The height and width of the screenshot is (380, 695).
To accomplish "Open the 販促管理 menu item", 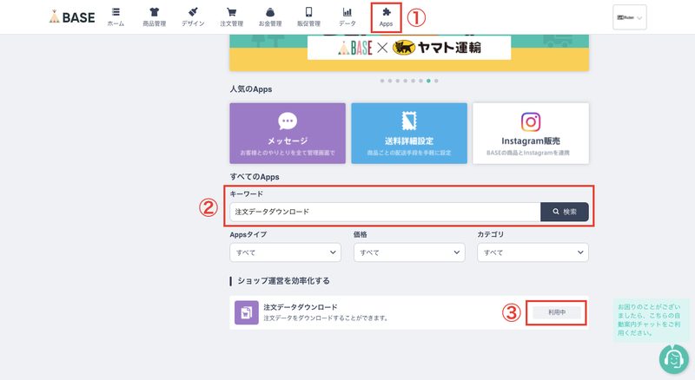I will [309, 17].
